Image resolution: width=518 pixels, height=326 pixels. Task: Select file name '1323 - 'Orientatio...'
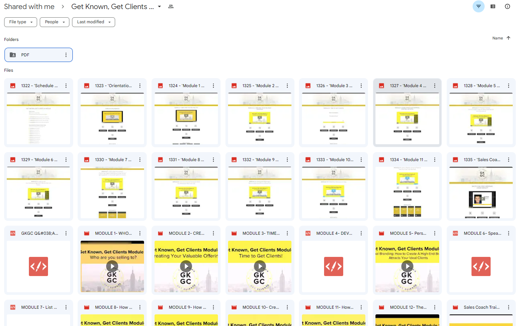(x=113, y=86)
